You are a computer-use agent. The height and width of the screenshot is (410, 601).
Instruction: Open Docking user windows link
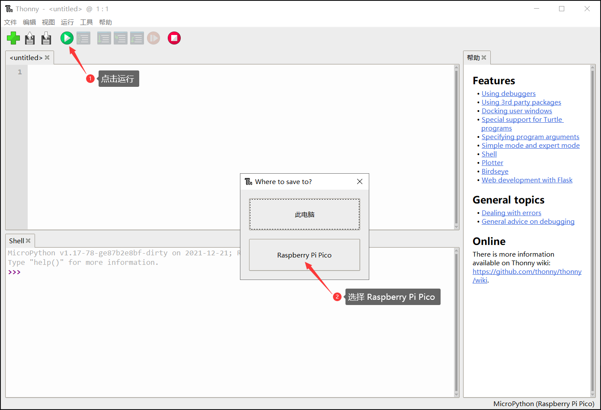coord(517,111)
